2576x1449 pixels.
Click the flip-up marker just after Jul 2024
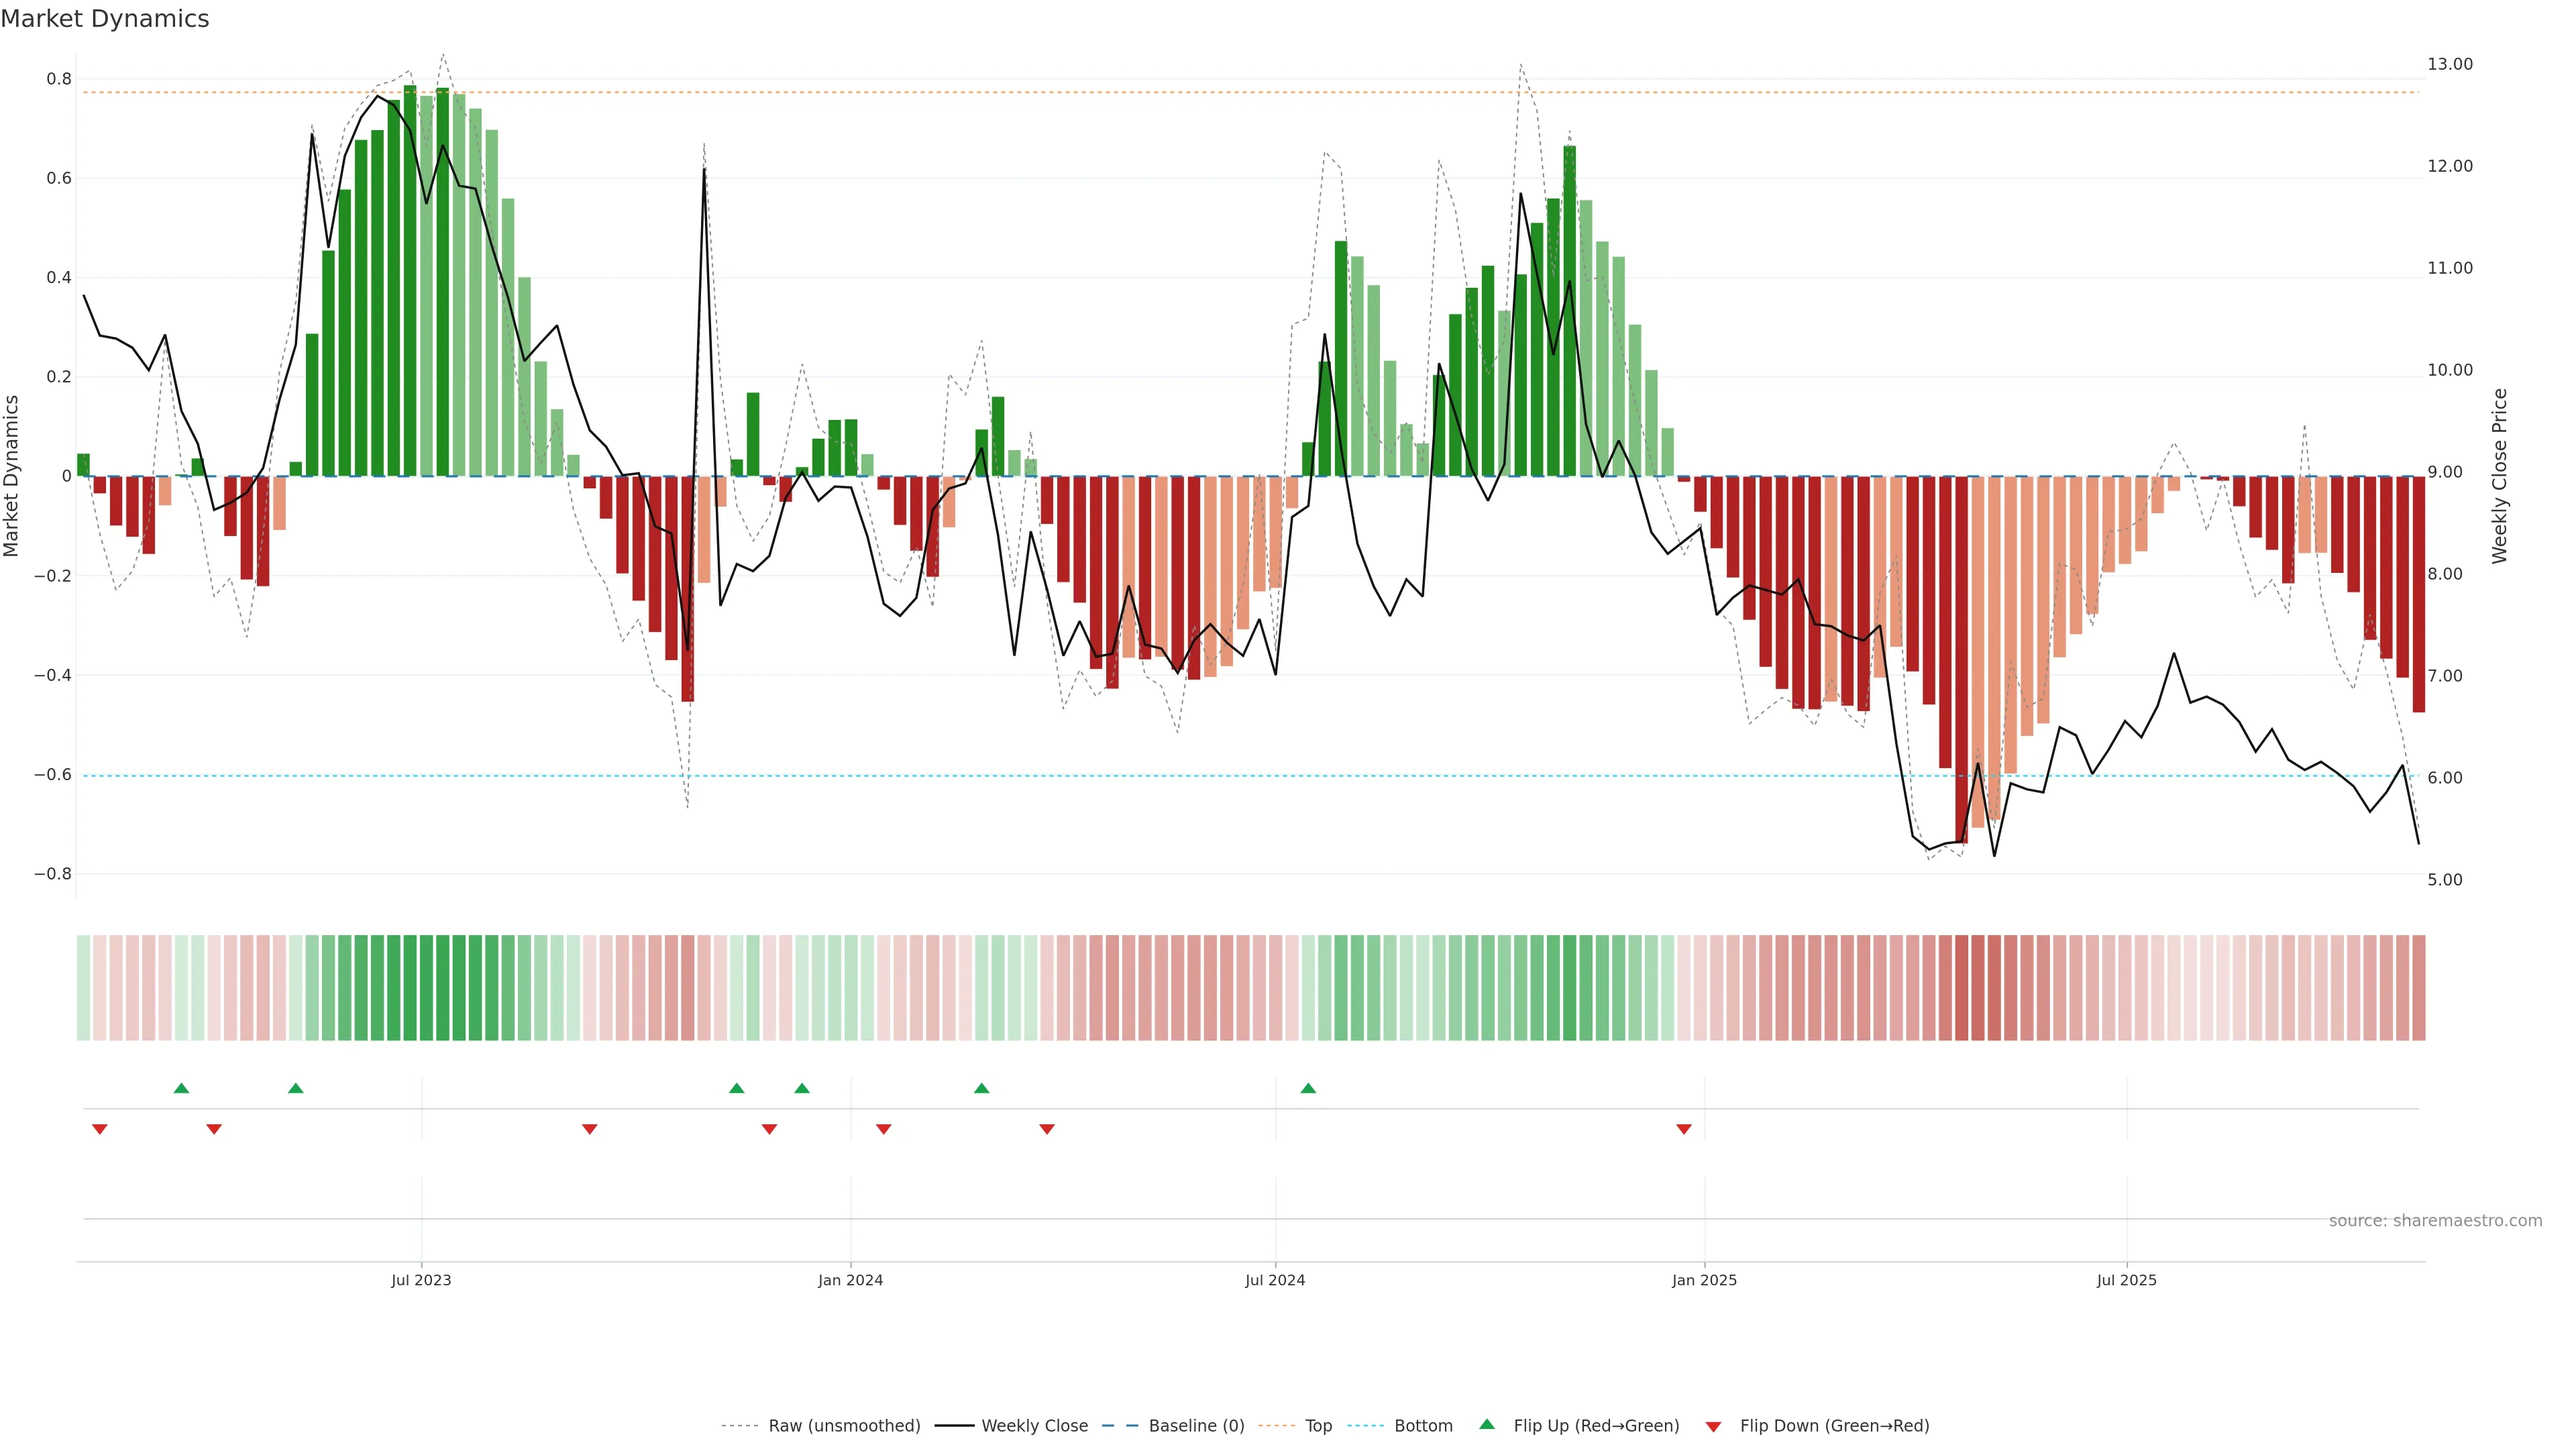[1308, 1088]
